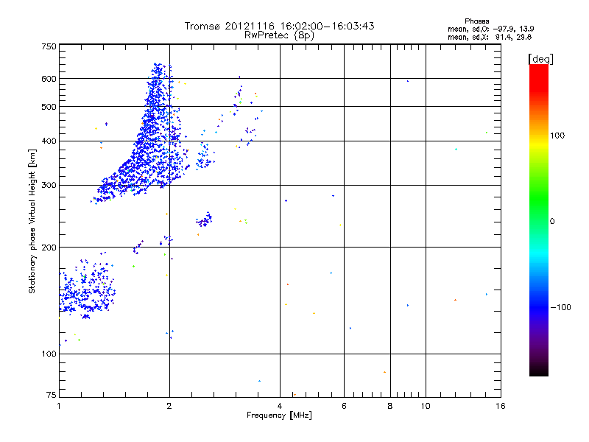Click x-axis tick label '10'

pos(426,406)
